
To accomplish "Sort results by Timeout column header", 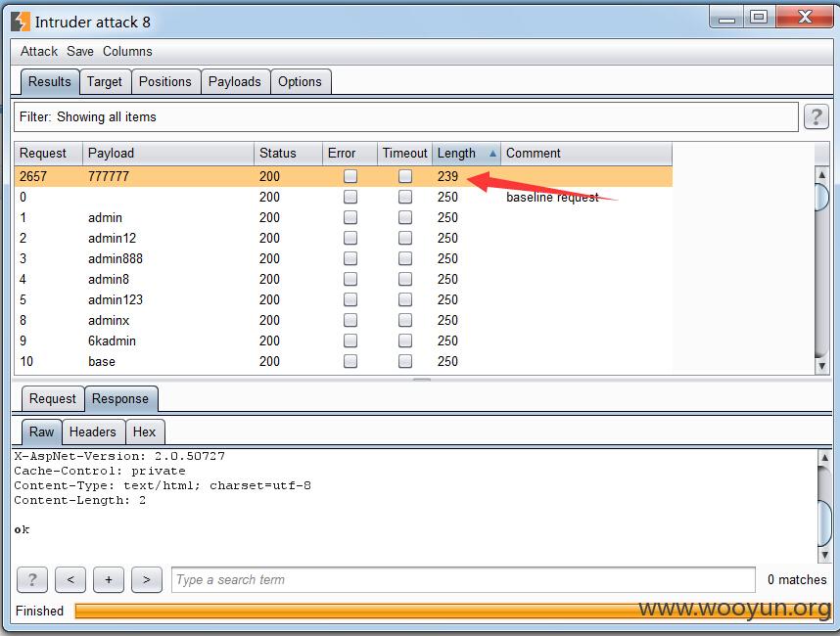I will 405,153.
